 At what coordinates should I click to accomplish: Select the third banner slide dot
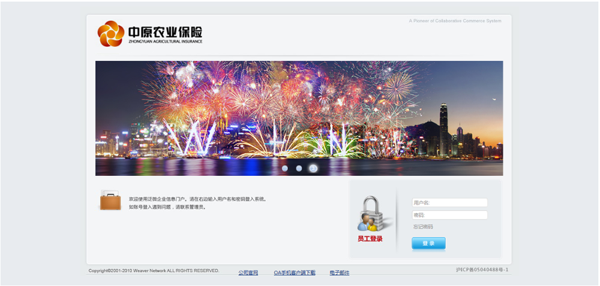[313, 168]
